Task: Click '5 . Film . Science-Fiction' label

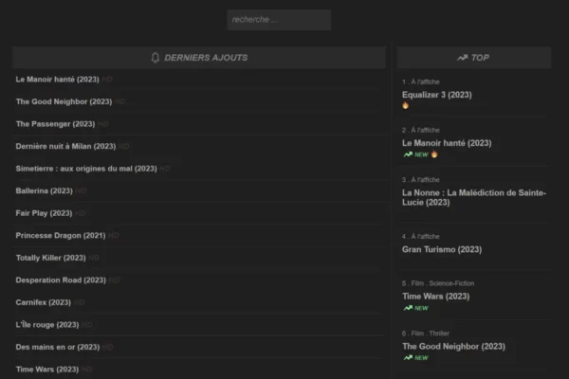Action: coord(438,283)
